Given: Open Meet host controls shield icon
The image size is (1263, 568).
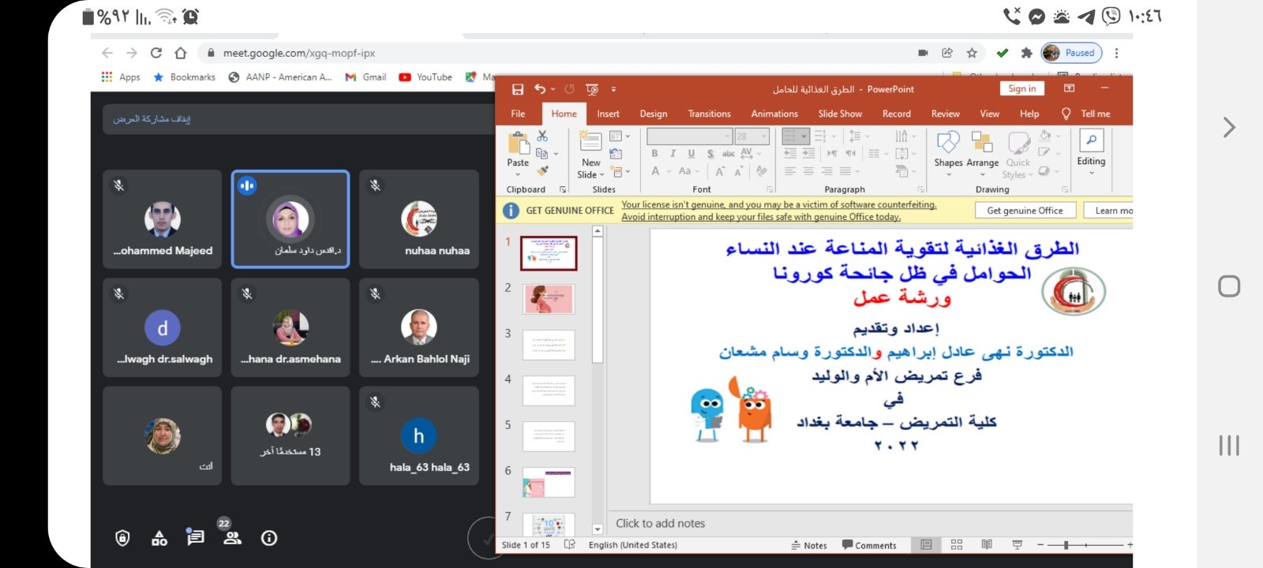Looking at the screenshot, I should point(122,538).
